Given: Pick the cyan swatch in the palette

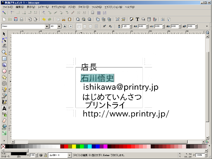Looking at the screenshot, I should point(90,147).
